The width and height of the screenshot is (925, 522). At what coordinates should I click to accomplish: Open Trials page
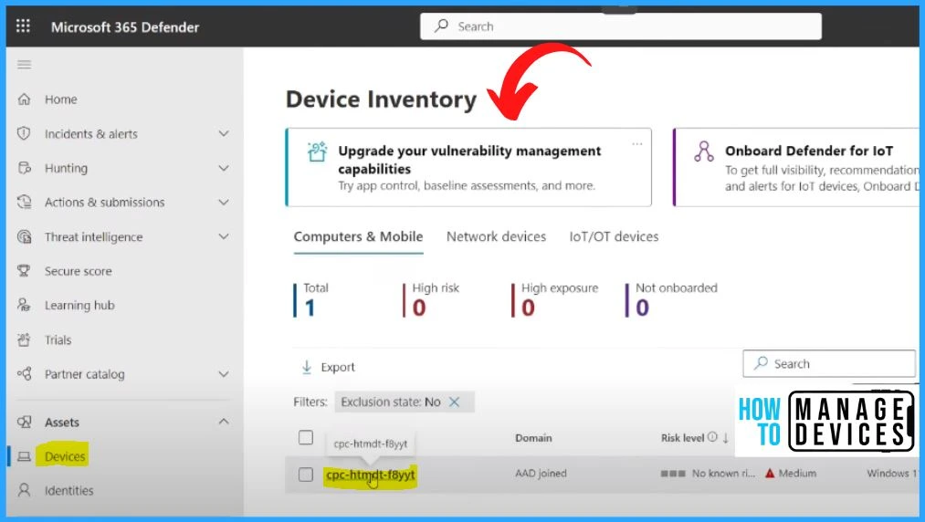(x=58, y=339)
